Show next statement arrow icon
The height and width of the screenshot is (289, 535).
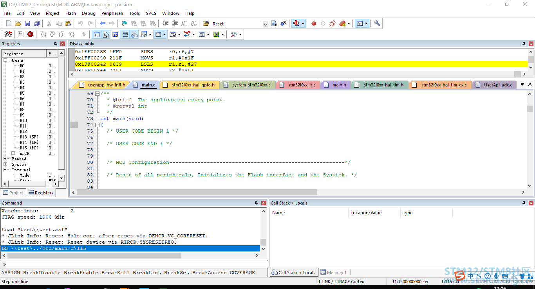(x=83, y=34)
